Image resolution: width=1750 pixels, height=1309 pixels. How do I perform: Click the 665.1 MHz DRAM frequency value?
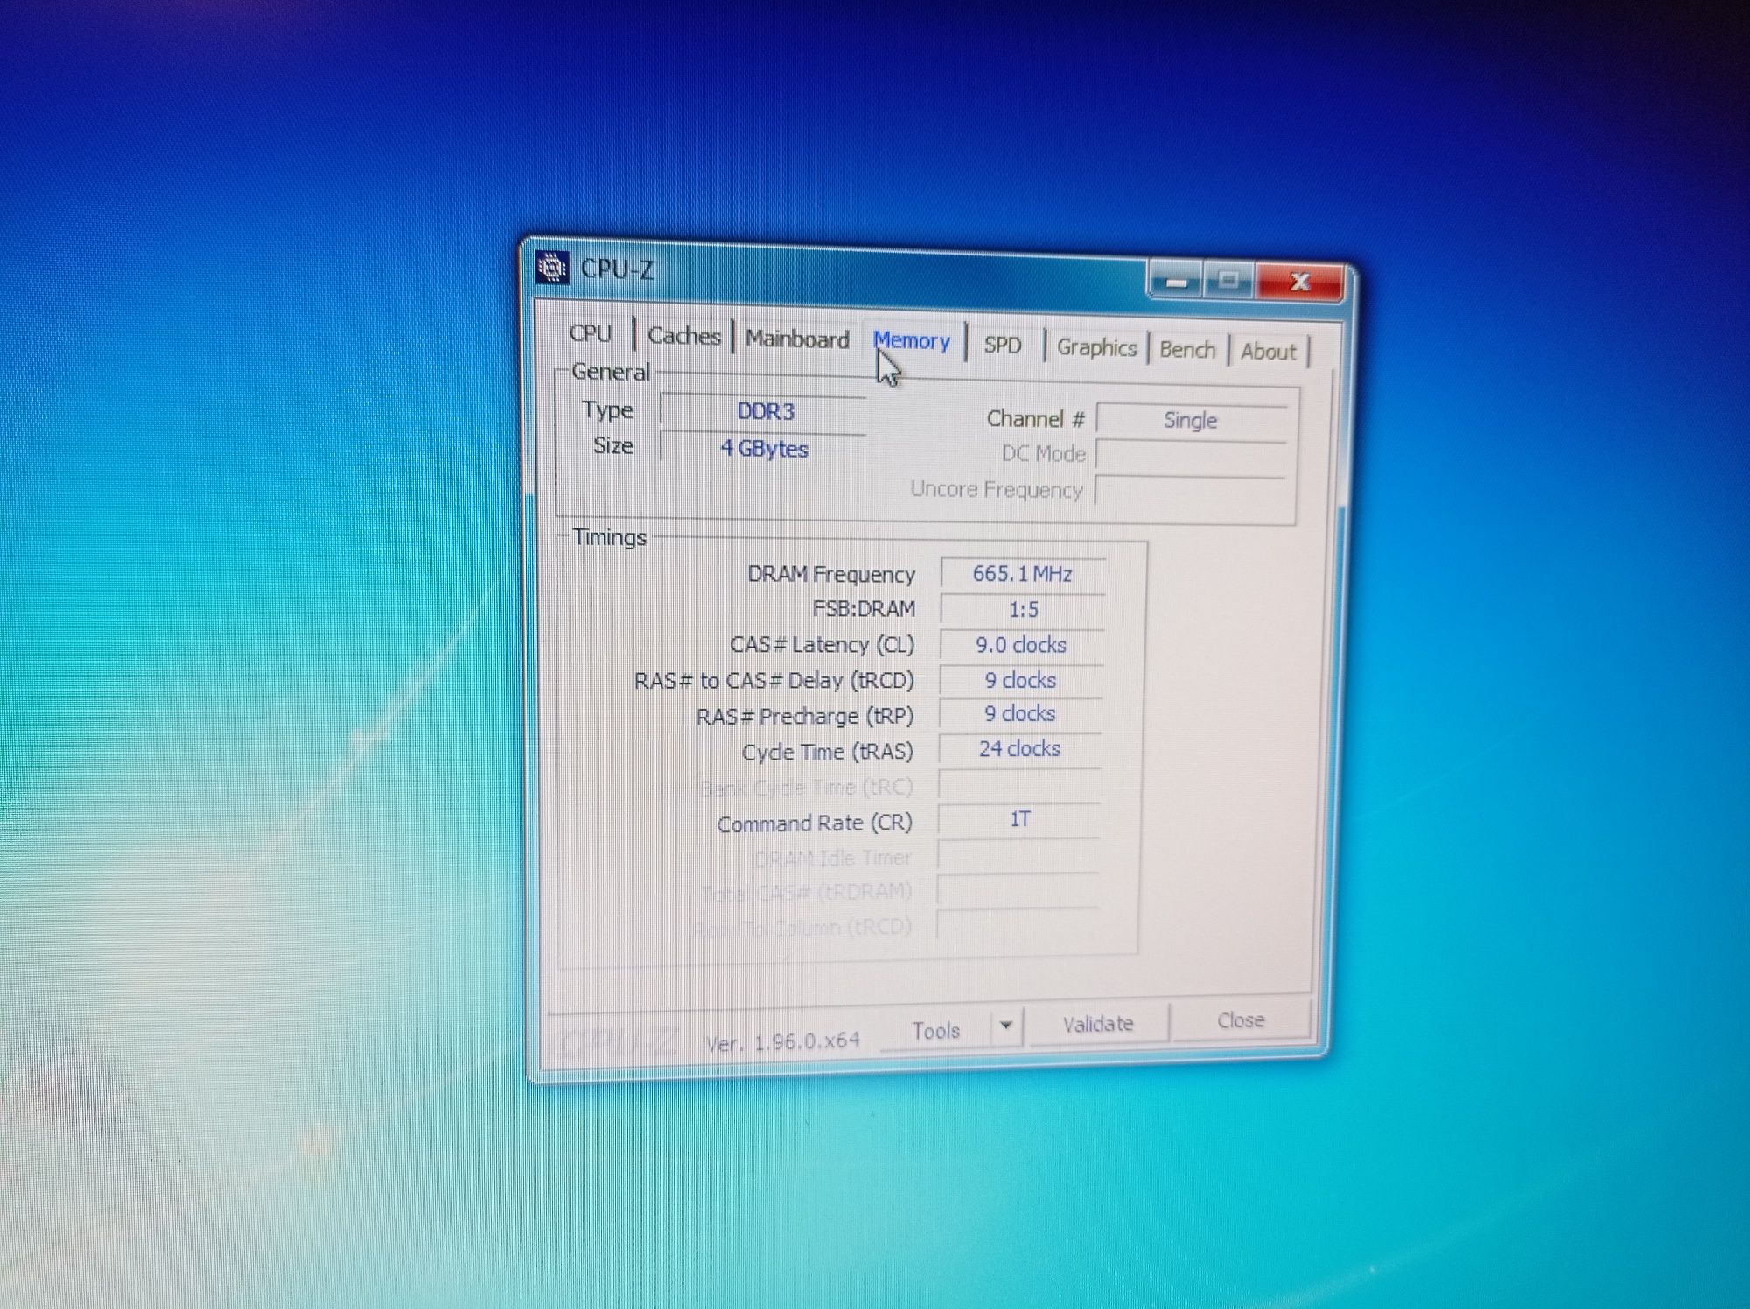[x=1022, y=574]
